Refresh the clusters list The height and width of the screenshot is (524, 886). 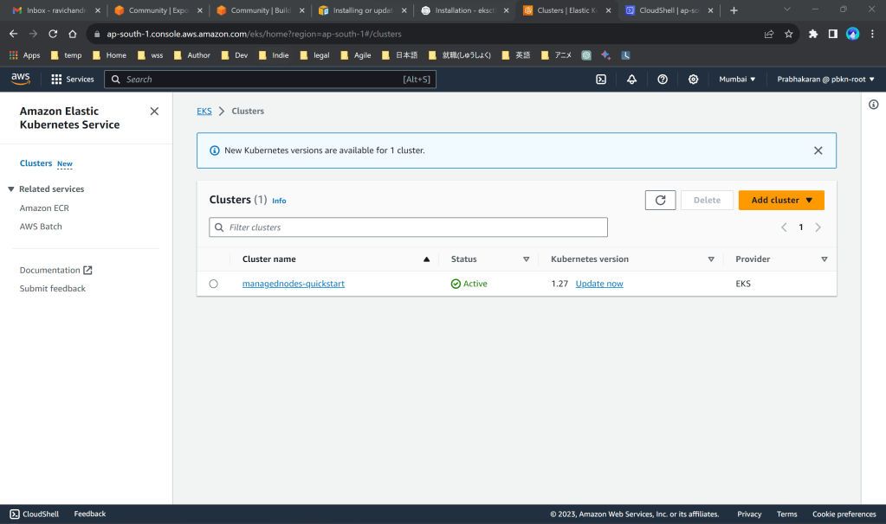tap(660, 200)
